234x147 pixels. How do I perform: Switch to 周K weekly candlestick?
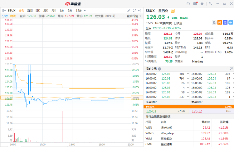tap(46, 11)
